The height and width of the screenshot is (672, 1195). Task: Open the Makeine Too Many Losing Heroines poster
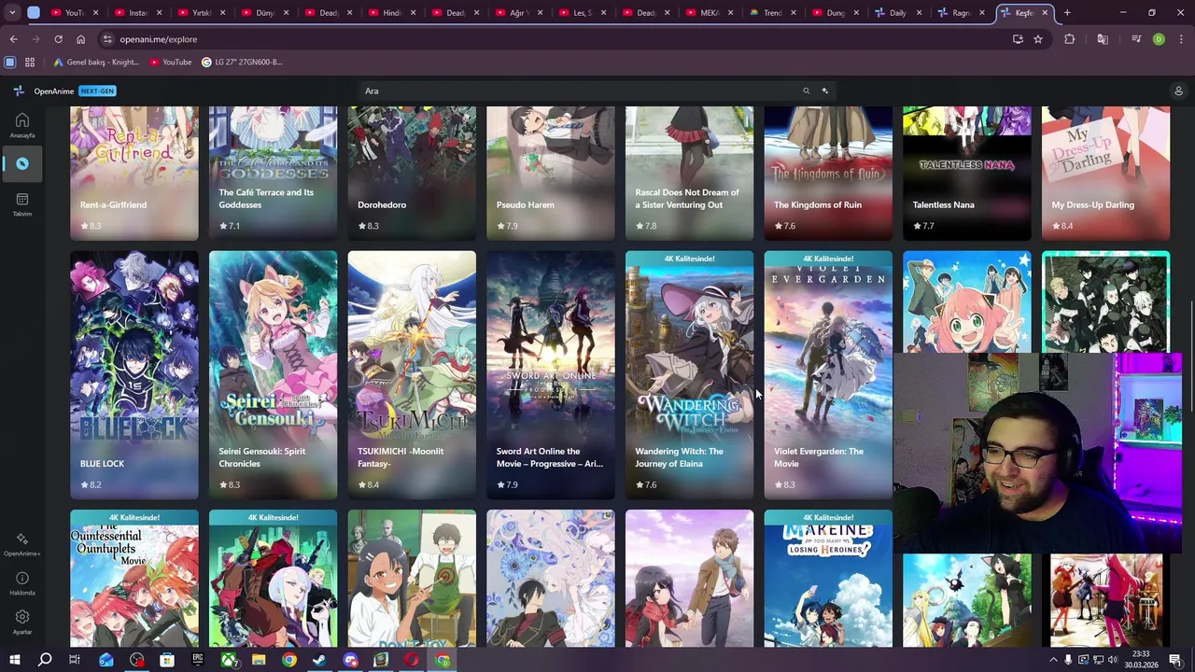[828, 579]
